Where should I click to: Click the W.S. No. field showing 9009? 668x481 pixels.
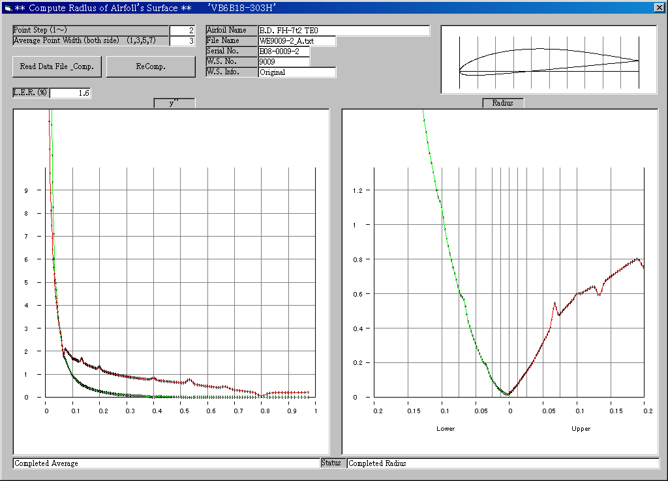(x=284, y=62)
